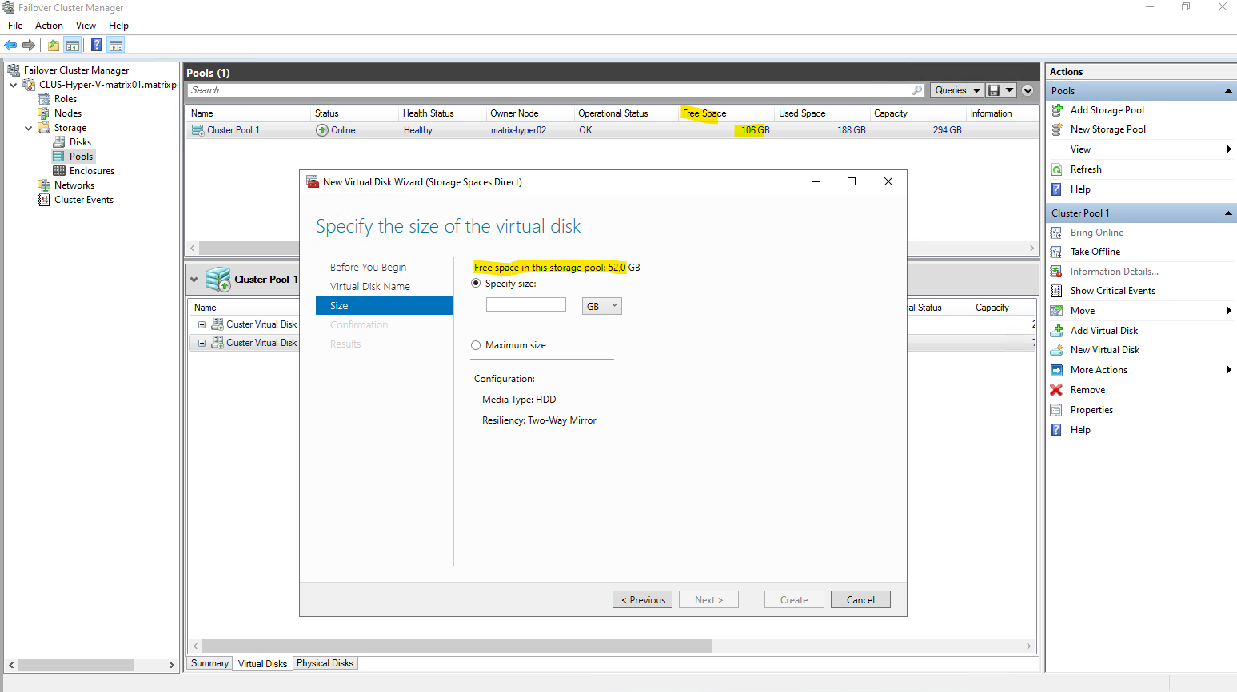The width and height of the screenshot is (1237, 692).
Task: Click the virtual disk size input field
Action: point(525,305)
